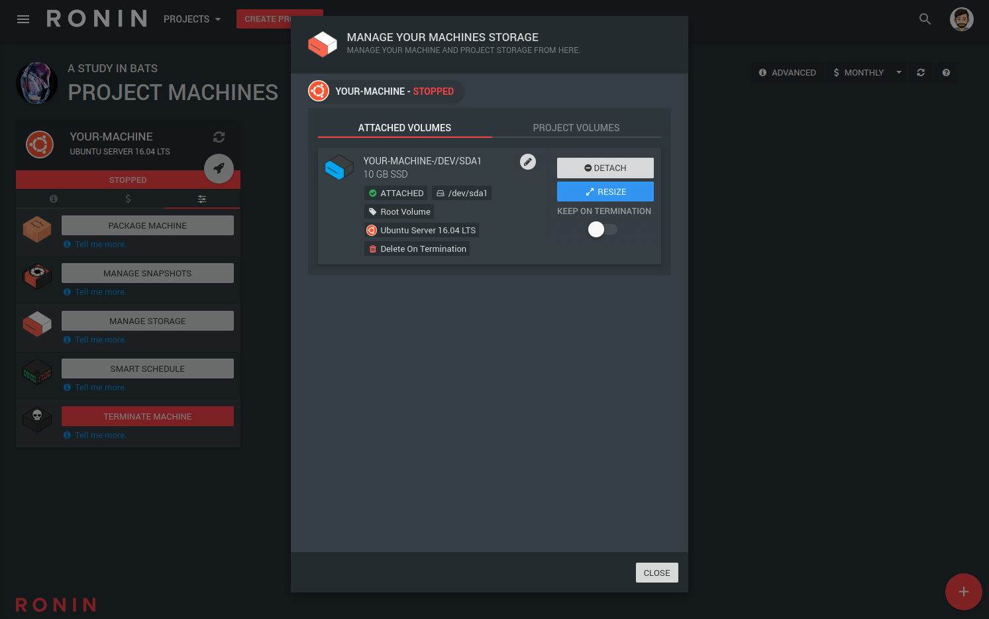Open the help question mark icon

(x=946, y=72)
